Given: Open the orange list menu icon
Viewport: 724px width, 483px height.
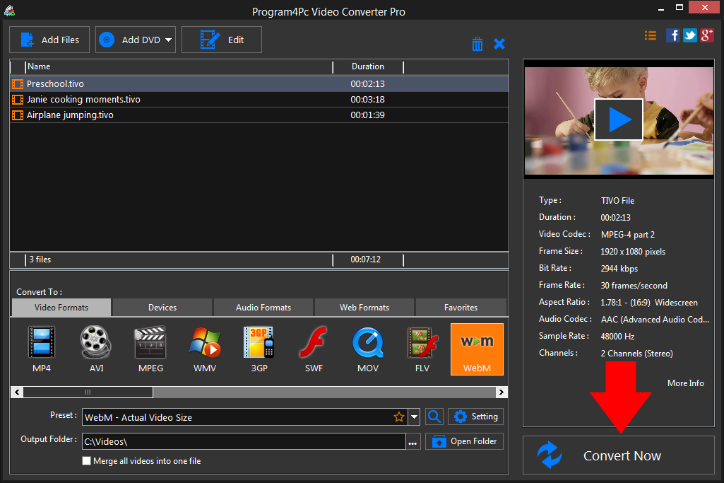Looking at the screenshot, I should pyautogui.click(x=651, y=35).
